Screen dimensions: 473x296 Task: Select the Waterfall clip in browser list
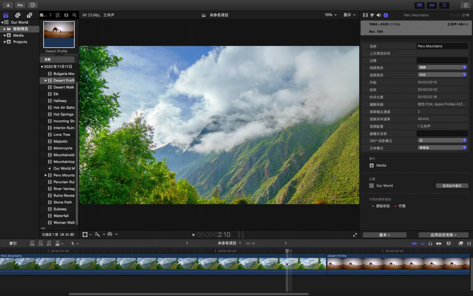(x=61, y=216)
